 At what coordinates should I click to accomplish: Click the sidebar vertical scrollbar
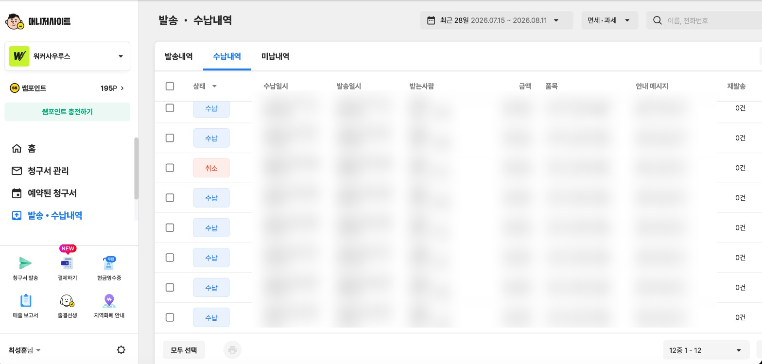tap(137, 169)
